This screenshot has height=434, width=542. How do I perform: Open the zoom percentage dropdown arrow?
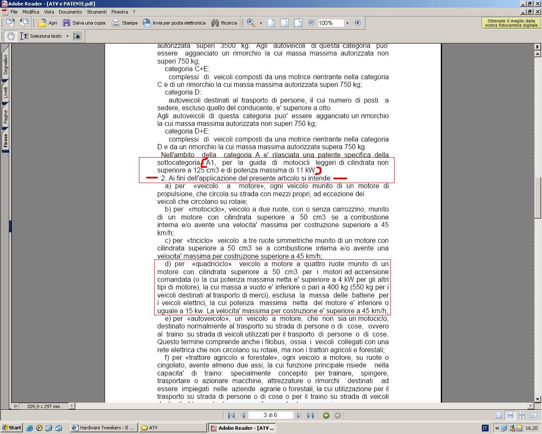pos(347,23)
